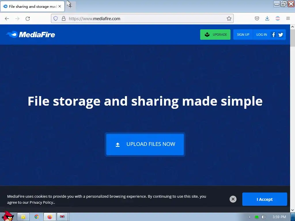Click the vertical scrollbar thumb

[293, 38]
